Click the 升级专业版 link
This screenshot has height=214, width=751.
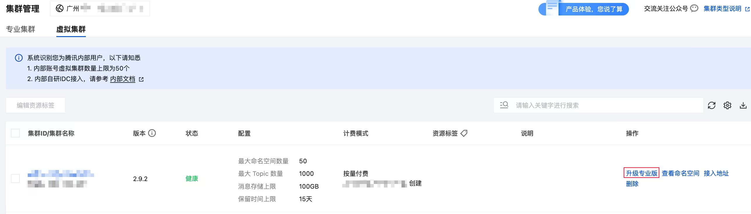(x=642, y=173)
